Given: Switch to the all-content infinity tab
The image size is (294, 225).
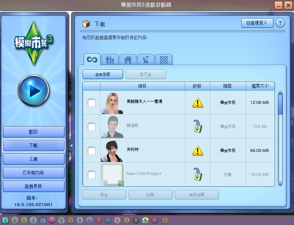Looking at the screenshot, I should click(x=92, y=60).
